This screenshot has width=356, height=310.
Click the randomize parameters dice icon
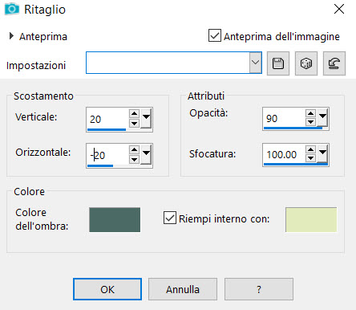pos(306,63)
